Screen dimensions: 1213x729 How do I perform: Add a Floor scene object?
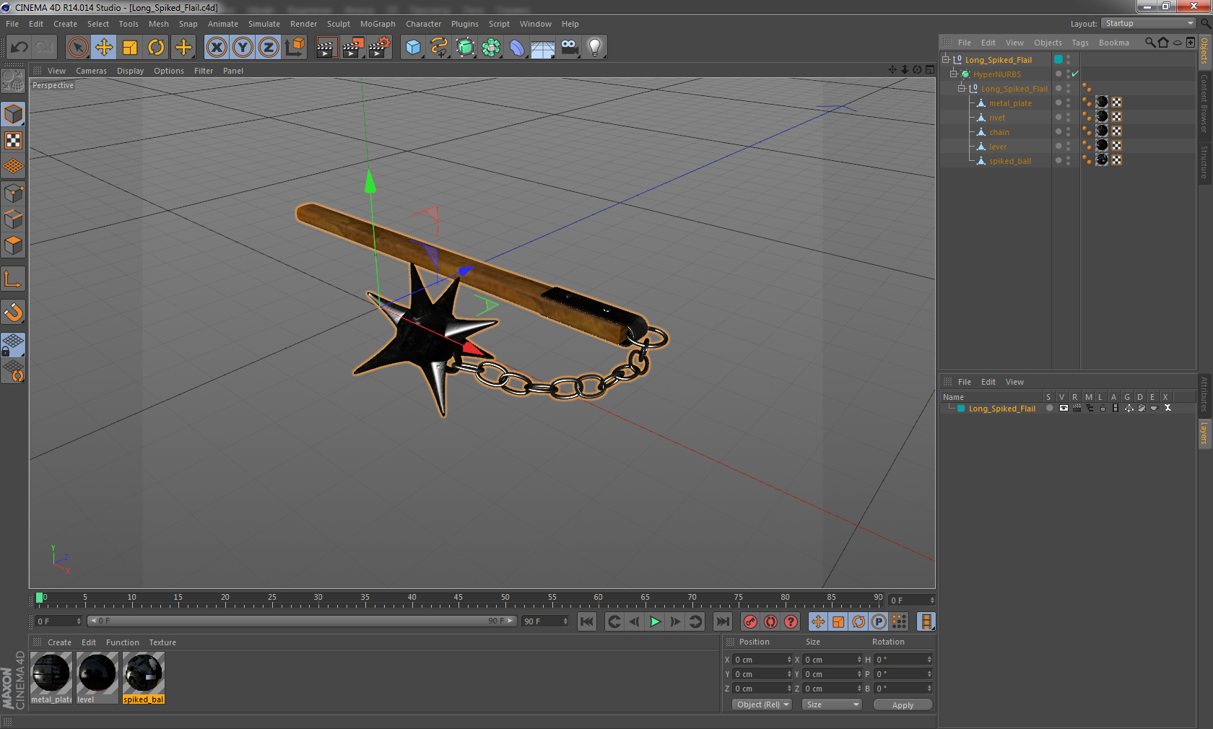[x=543, y=48]
